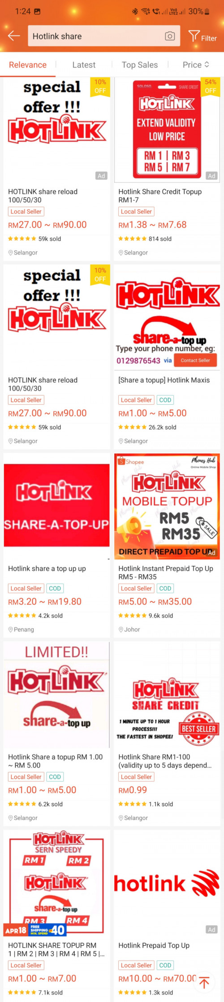
Task: Open the Mobile Topup RM5 RM35 thumbnail
Action: click(167, 505)
